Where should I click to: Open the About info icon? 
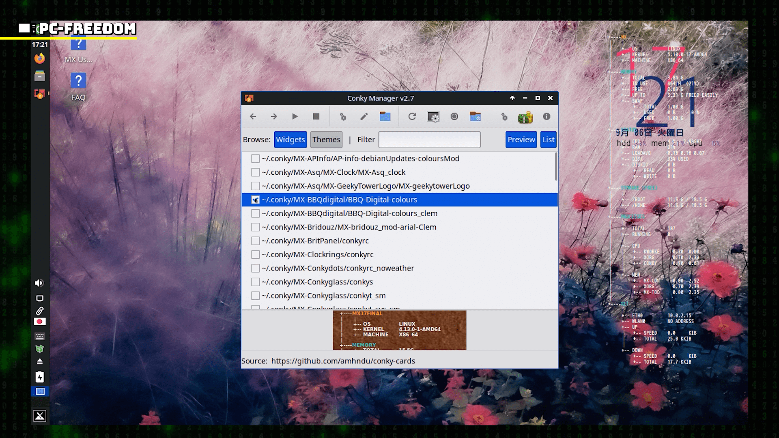point(547,117)
